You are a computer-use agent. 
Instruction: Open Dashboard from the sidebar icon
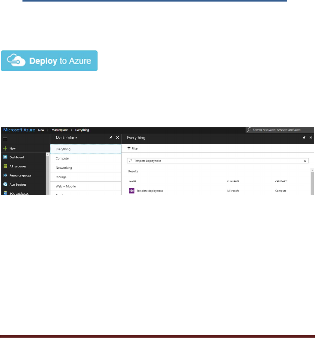click(5, 157)
